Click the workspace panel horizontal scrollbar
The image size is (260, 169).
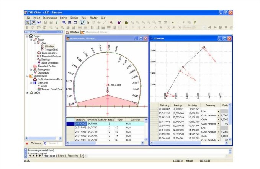tap(43, 138)
